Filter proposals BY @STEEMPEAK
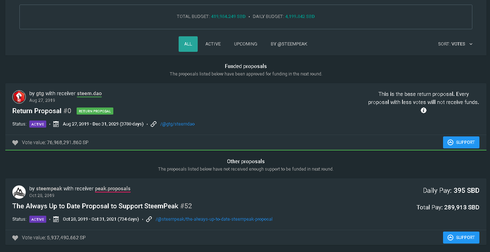Screen dimensions: 490x252 (289, 44)
